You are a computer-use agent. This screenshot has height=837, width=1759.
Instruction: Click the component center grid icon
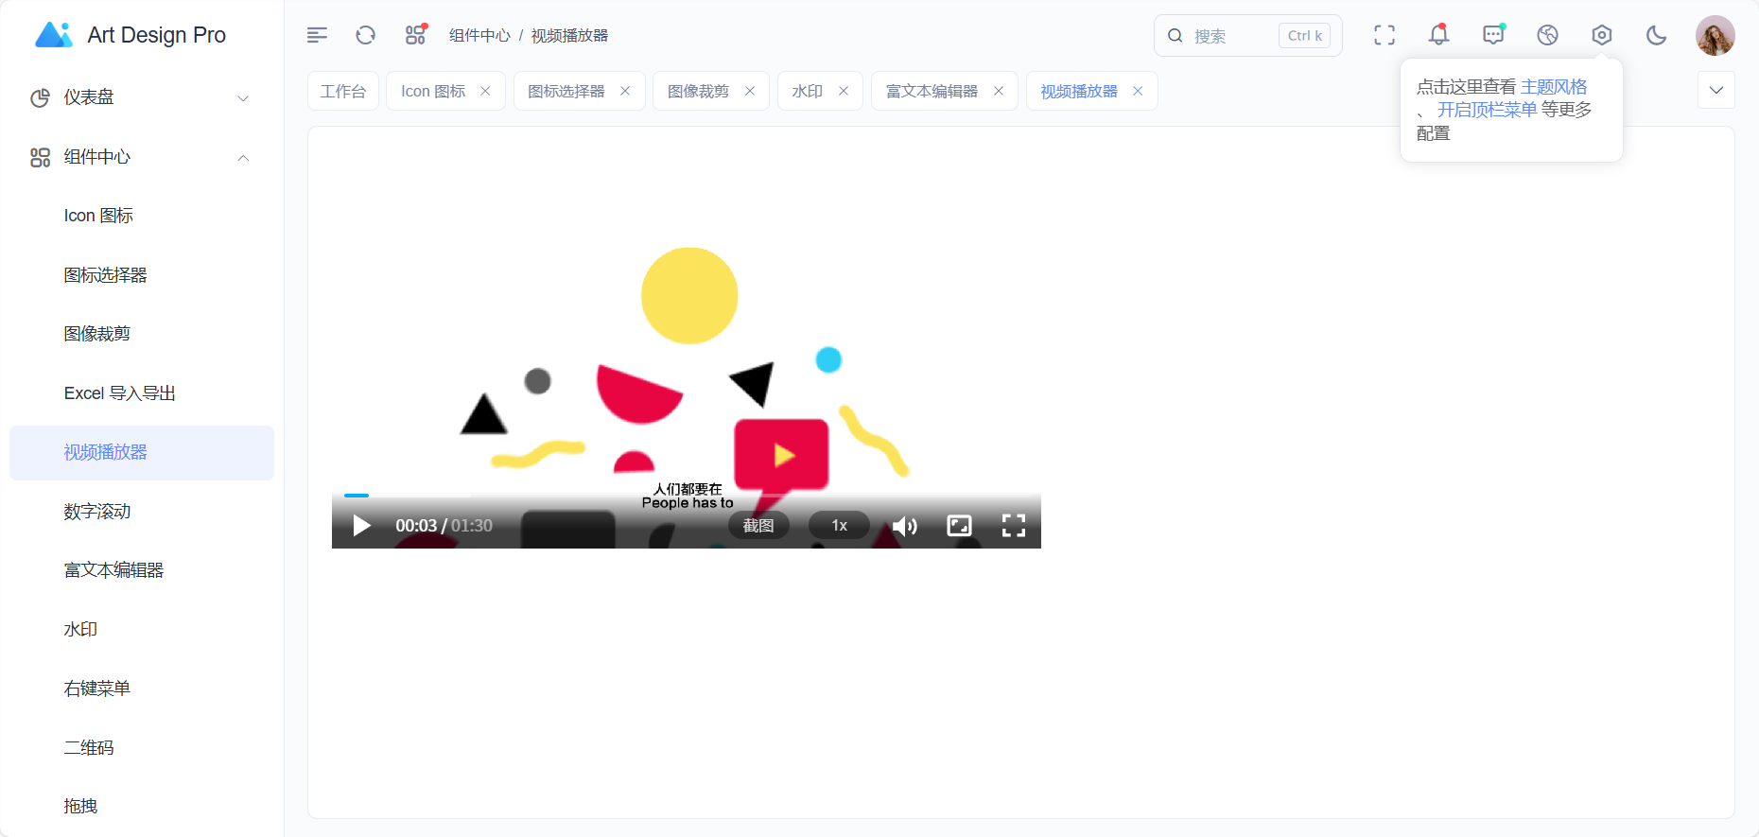click(40, 157)
